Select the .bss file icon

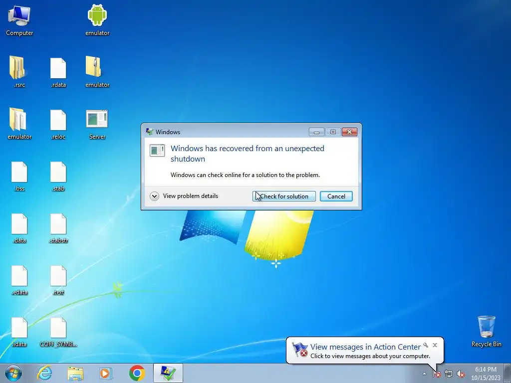(19, 176)
